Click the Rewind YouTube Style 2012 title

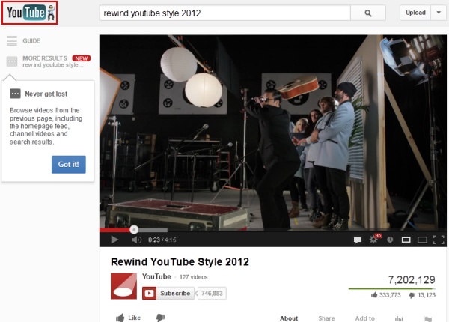click(180, 261)
